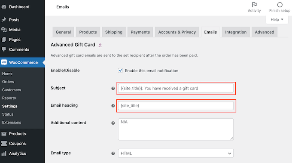Viewport: 292px width, 163px height.
Task: Click the Emails page title
Action: click(x=63, y=7)
